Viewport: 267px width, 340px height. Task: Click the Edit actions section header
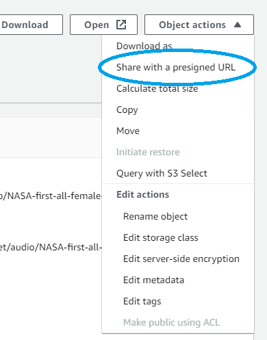tap(142, 194)
